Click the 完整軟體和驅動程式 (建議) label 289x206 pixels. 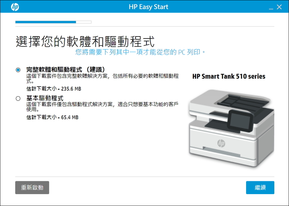(66, 70)
